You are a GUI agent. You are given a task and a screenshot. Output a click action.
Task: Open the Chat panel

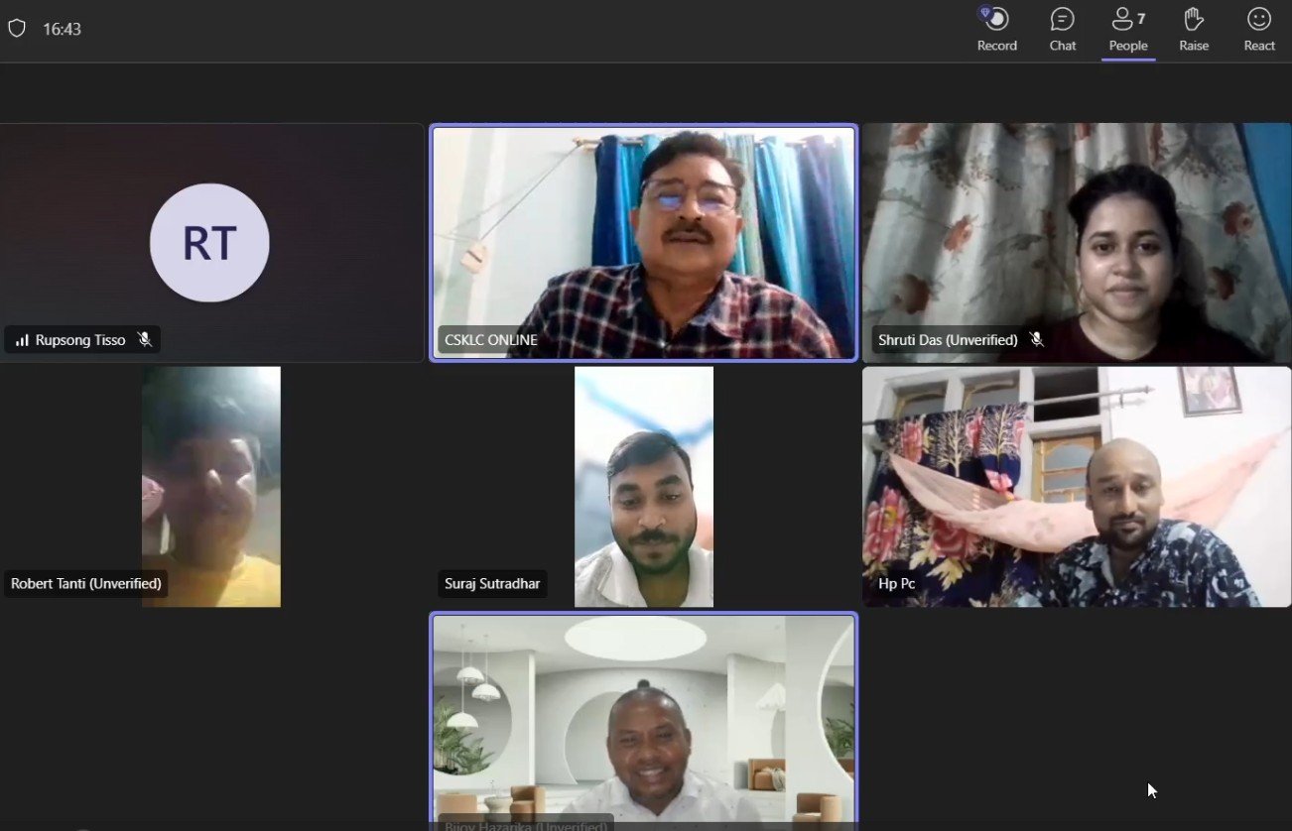click(x=1062, y=30)
